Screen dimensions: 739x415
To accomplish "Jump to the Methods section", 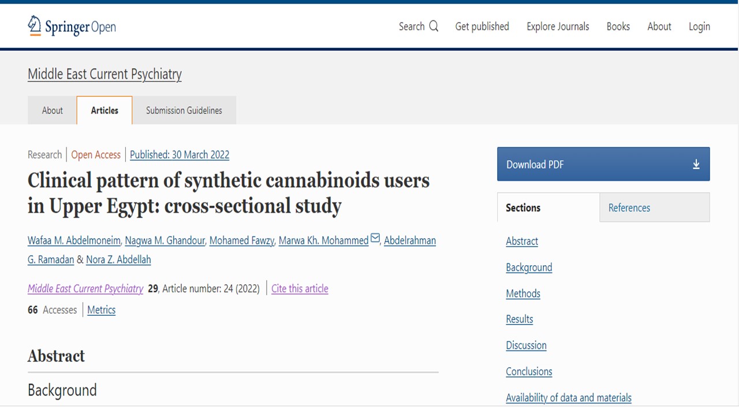I will pyautogui.click(x=522, y=293).
